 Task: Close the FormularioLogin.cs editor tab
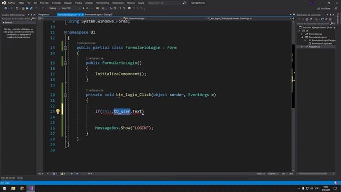(x=83, y=14)
